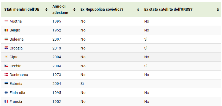222x106 pixels.
Task: Sort by Anno di adesione arrows
Action: click(75, 10)
